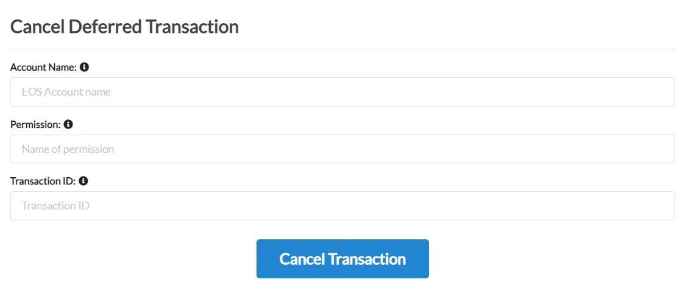Image resolution: width=683 pixels, height=285 pixels.
Task: Click the Permission label text
Action: pyautogui.click(x=35, y=124)
